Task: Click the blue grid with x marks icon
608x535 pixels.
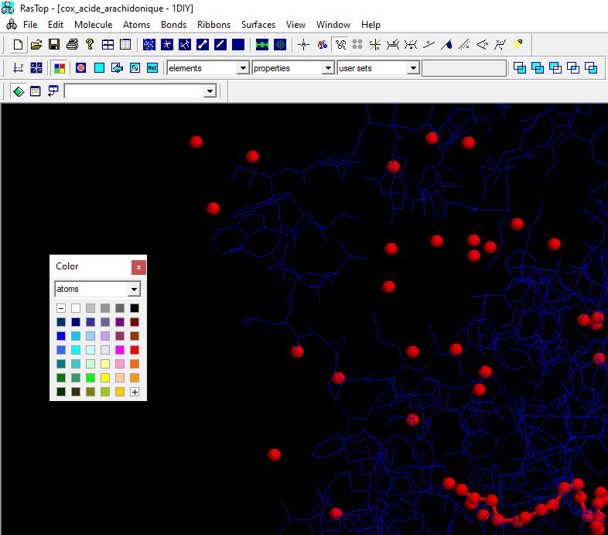Action: point(36,68)
